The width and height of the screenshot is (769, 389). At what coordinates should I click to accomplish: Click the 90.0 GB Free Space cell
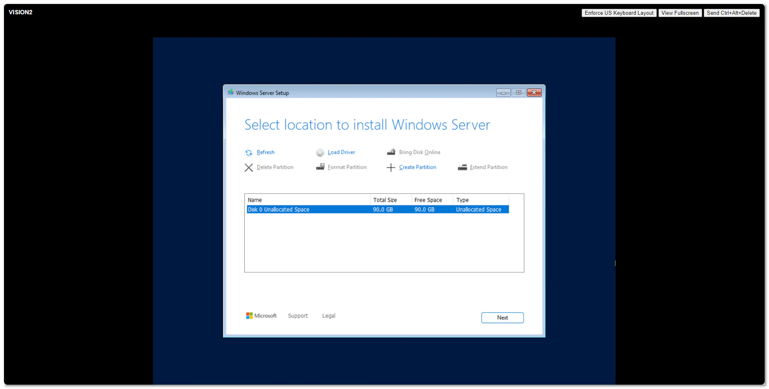point(424,209)
